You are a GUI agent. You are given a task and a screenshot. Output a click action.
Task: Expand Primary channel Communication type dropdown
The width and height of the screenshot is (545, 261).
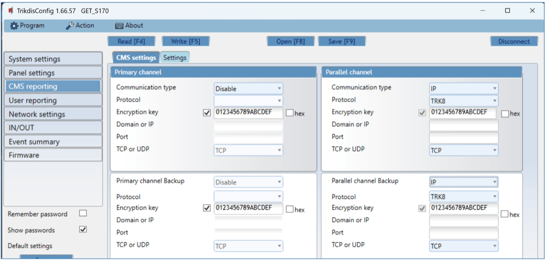coord(248,89)
